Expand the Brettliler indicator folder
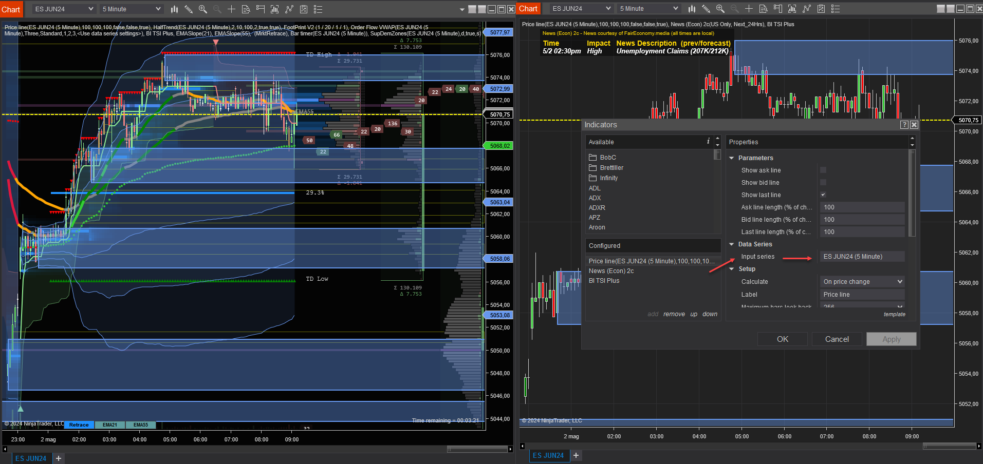The image size is (983, 464). tap(606, 168)
